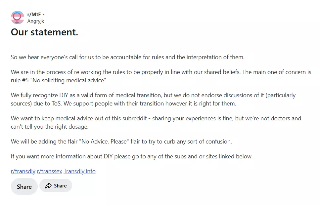Click the dot separator beside r/MtF
The height and width of the screenshot is (205, 320).
[43, 15]
